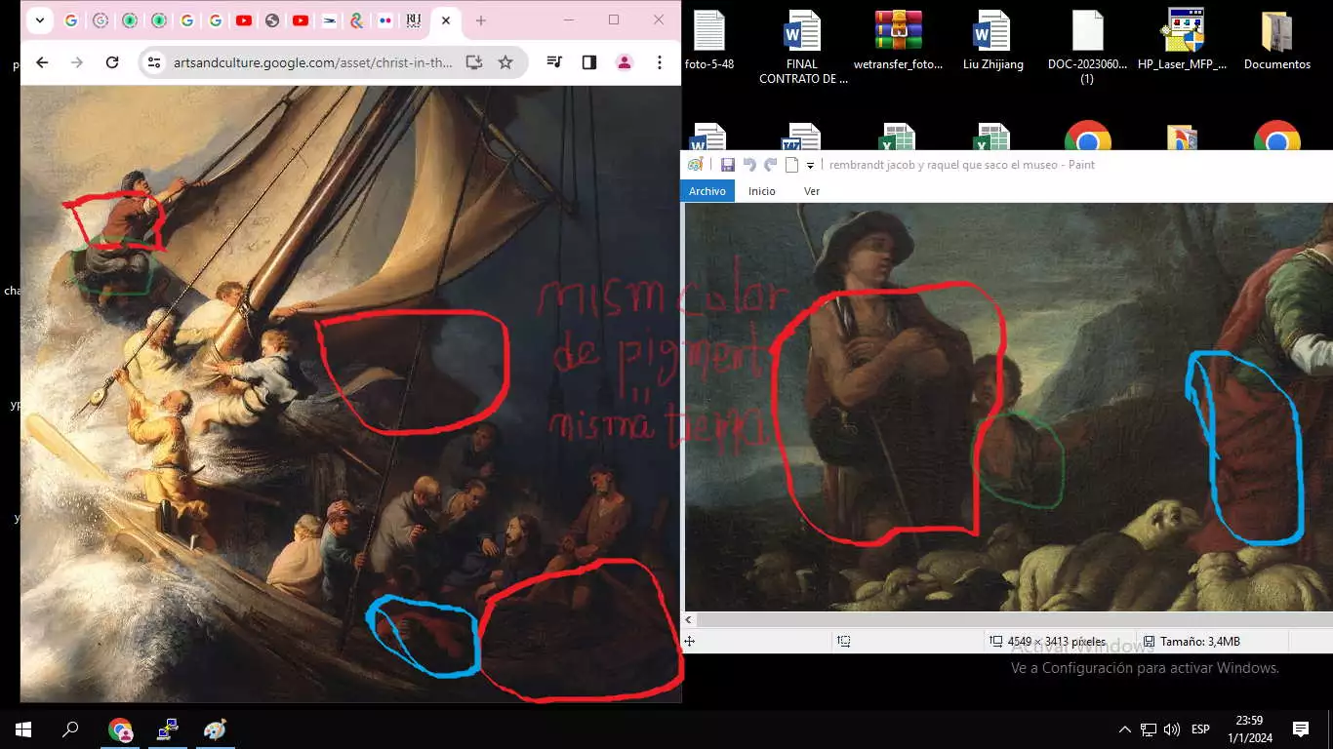Click the Tamaño: 3,4MB status text
This screenshot has height=749, width=1333.
tap(1199, 642)
